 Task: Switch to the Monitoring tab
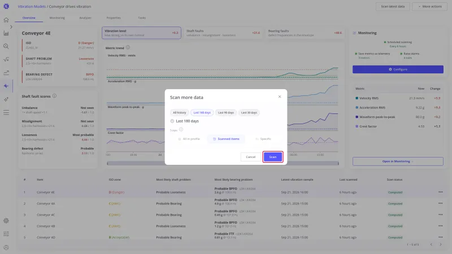pos(57,18)
